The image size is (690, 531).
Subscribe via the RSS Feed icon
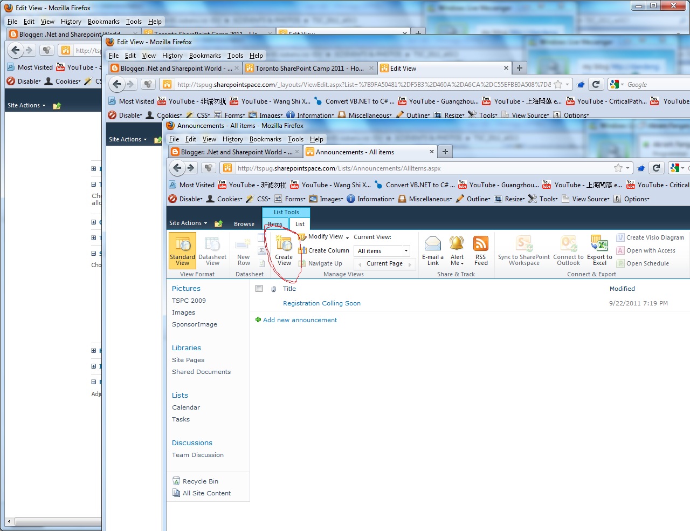480,248
